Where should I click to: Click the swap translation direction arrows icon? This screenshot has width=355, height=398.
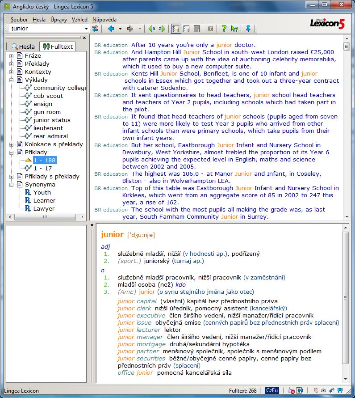coord(95,29)
